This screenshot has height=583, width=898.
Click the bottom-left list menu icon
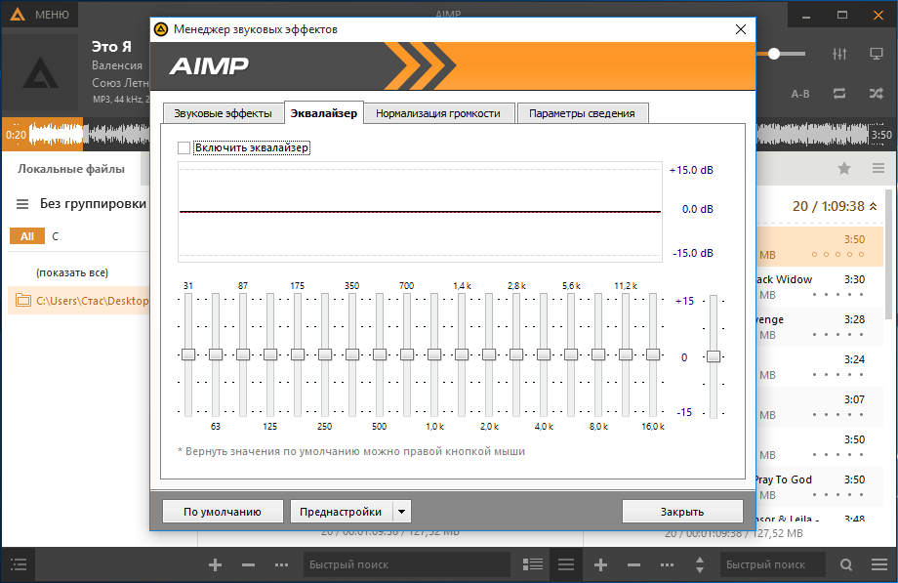pyautogui.click(x=19, y=564)
